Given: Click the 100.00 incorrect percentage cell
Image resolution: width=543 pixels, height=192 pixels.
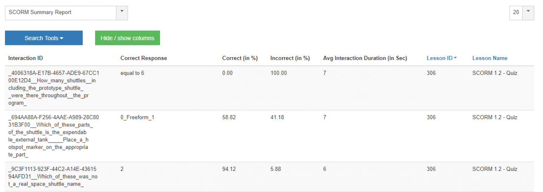Looking at the screenshot, I should pyautogui.click(x=278, y=73).
